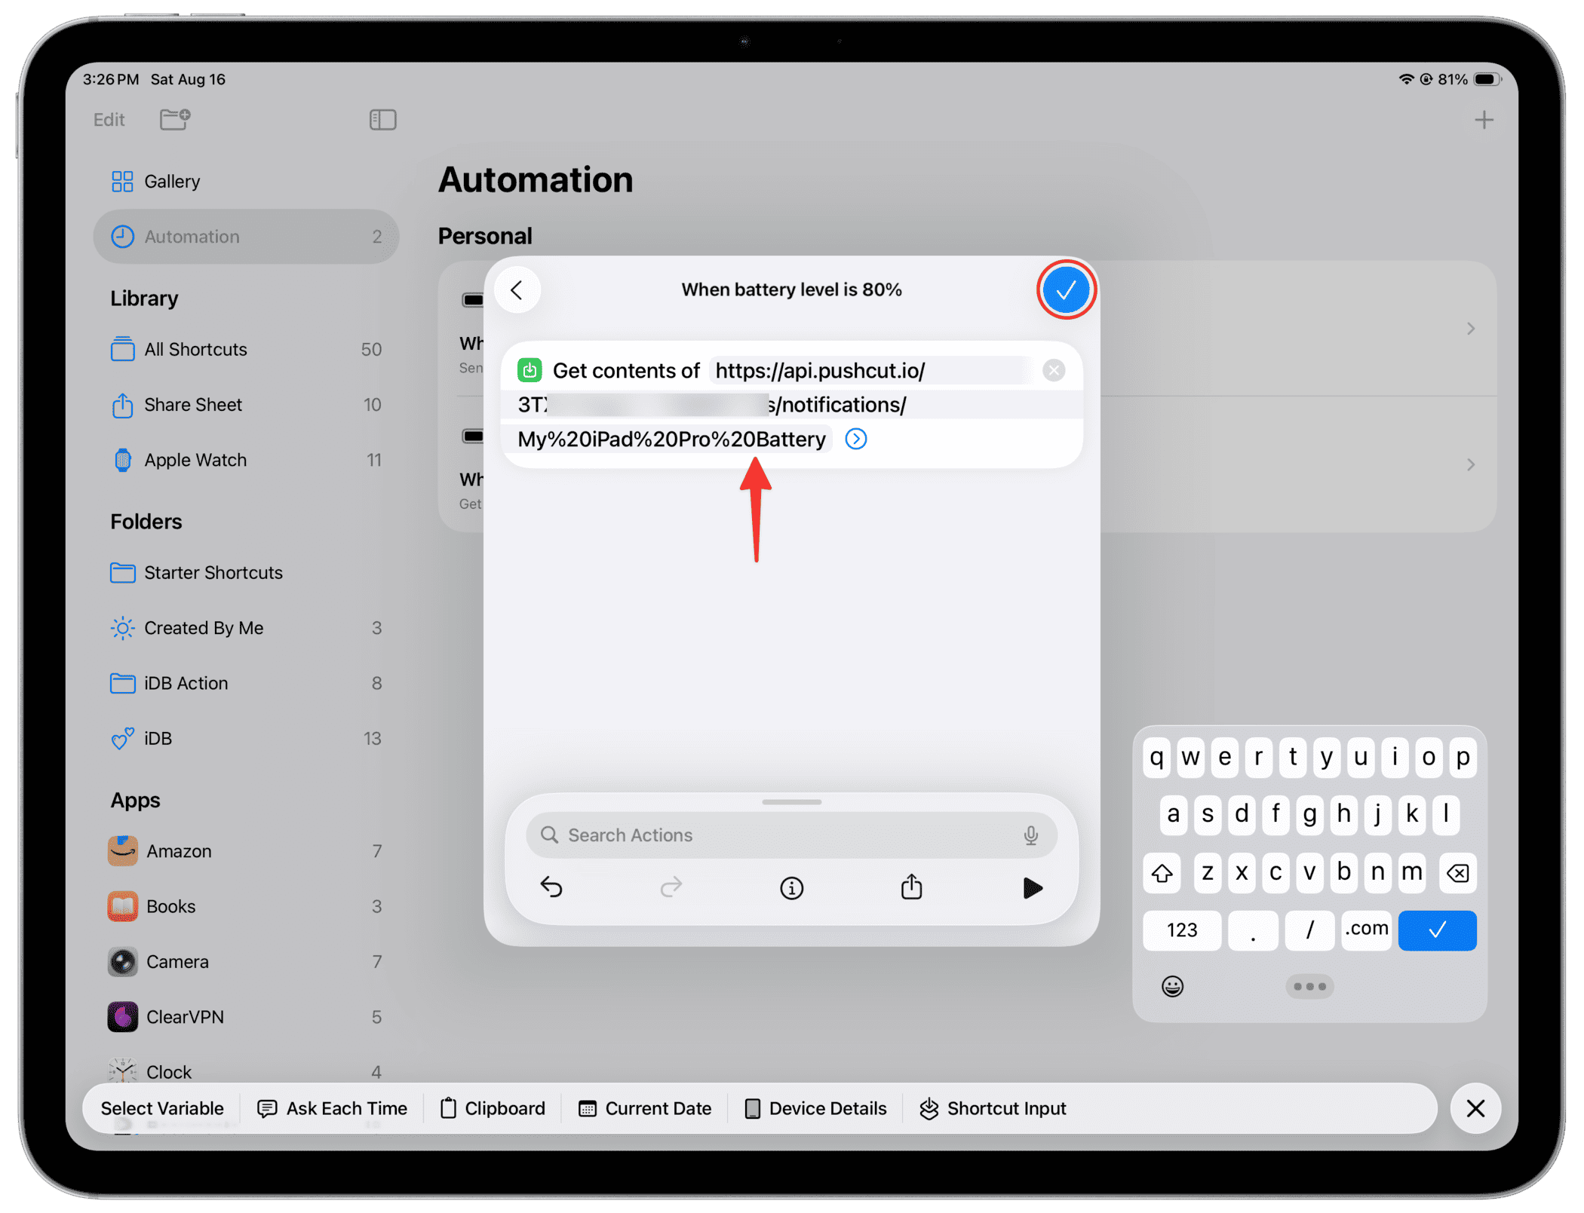Share the shortcut

[x=911, y=887]
